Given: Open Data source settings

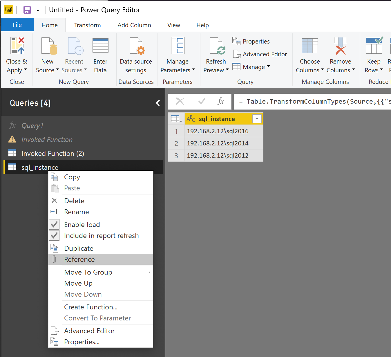Looking at the screenshot, I should 136,54.
